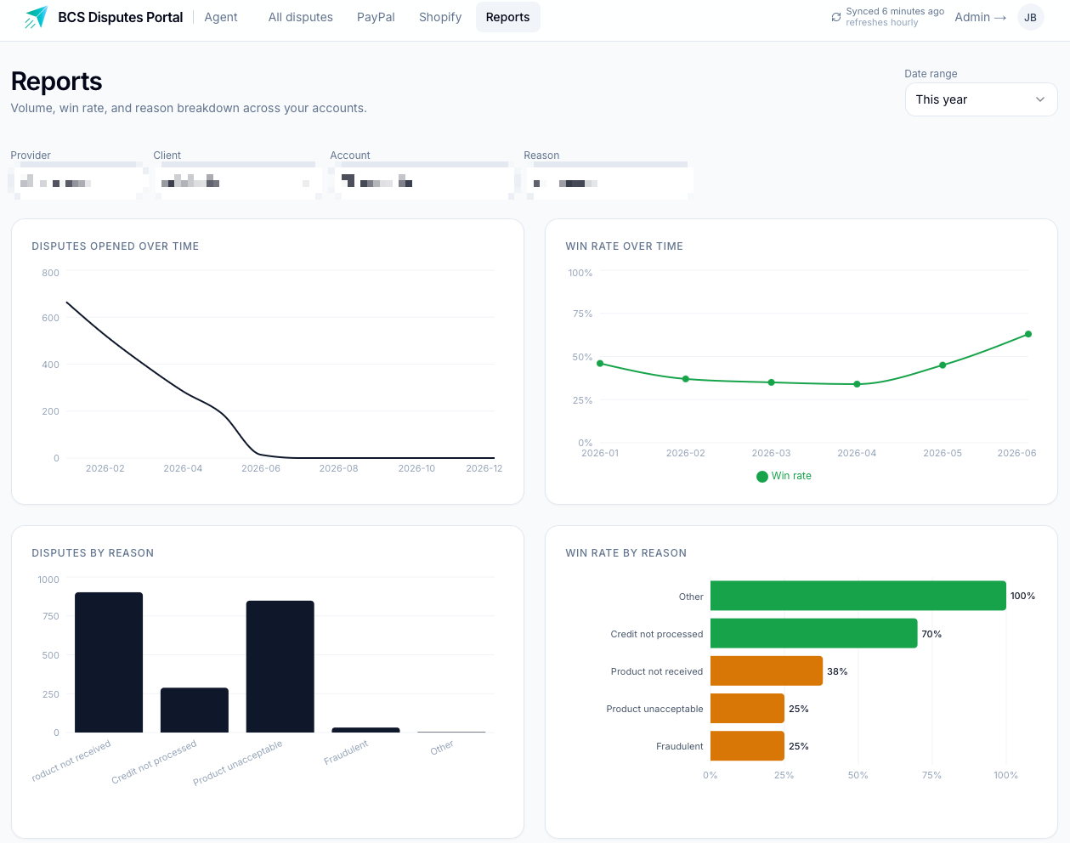Click the short Fraudulent bar in Disputes by Reason
The height and width of the screenshot is (843, 1070).
pyautogui.click(x=365, y=730)
